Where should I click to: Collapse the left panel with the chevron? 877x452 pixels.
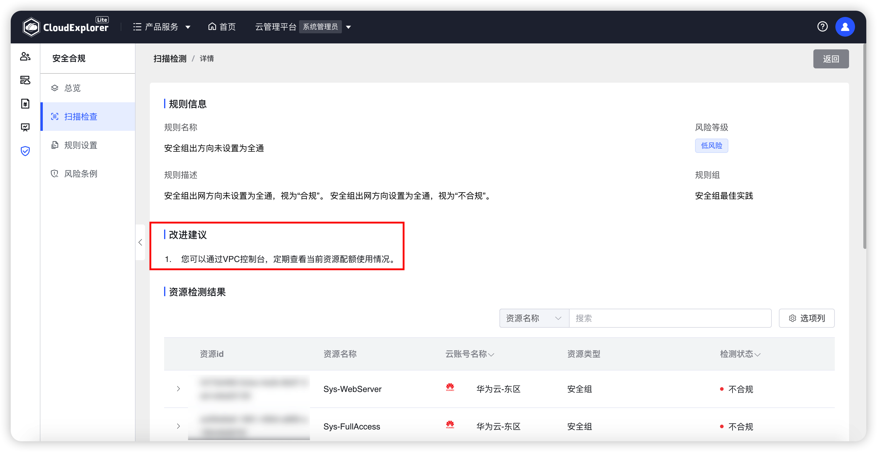(x=140, y=243)
